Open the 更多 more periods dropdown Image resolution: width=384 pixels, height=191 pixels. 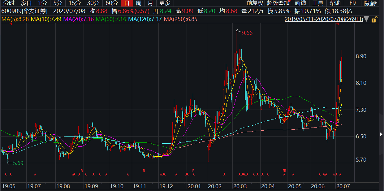pos(165,3)
